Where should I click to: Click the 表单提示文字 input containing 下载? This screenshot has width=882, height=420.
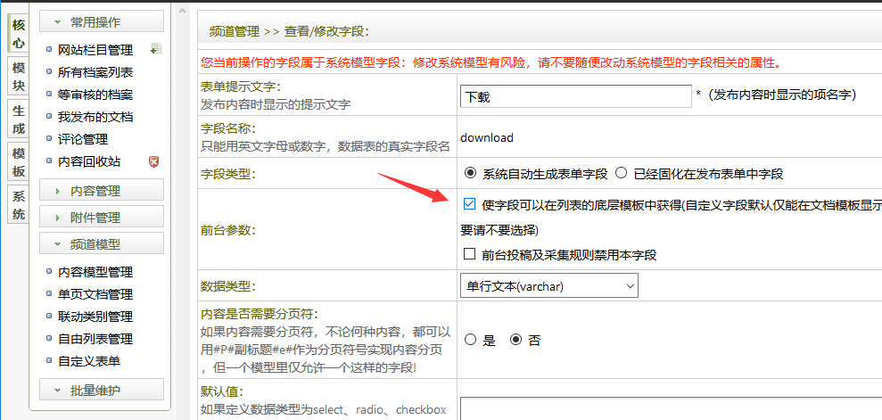575,96
